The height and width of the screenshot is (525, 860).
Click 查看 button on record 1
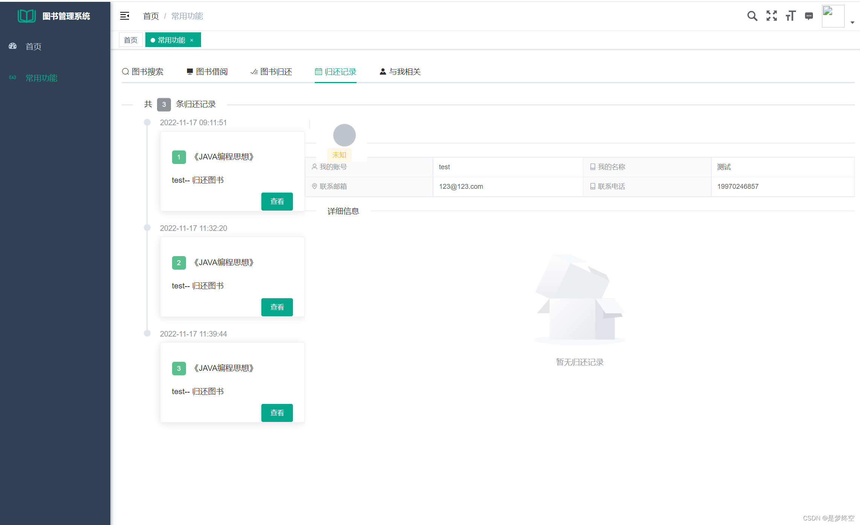tap(277, 201)
